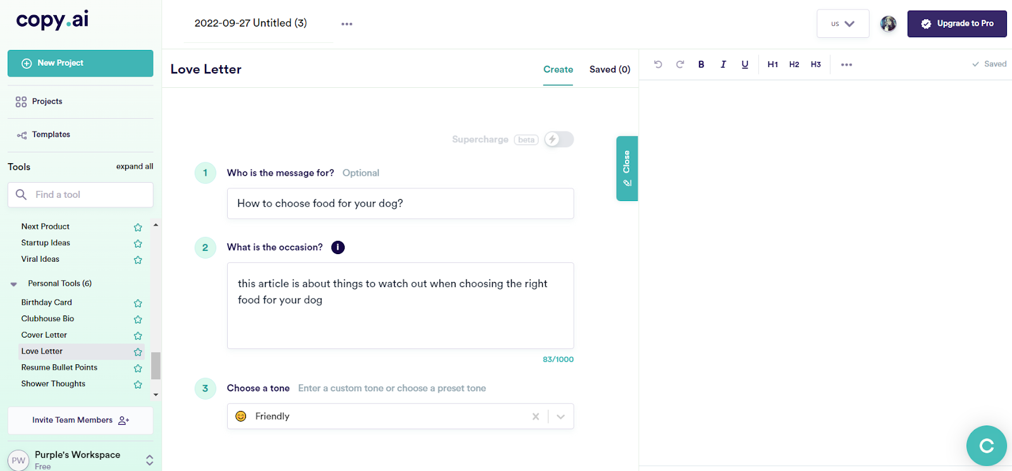Favorite the Clubhouse Bio tool
The height and width of the screenshot is (471, 1012).
138,319
